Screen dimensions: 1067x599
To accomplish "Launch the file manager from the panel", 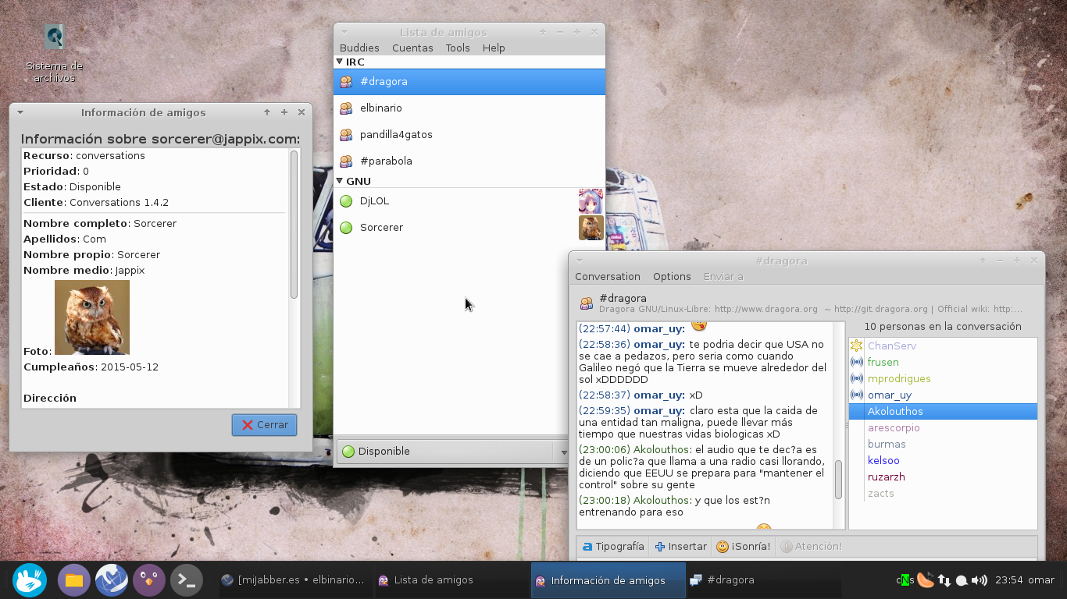I will pos(74,580).
